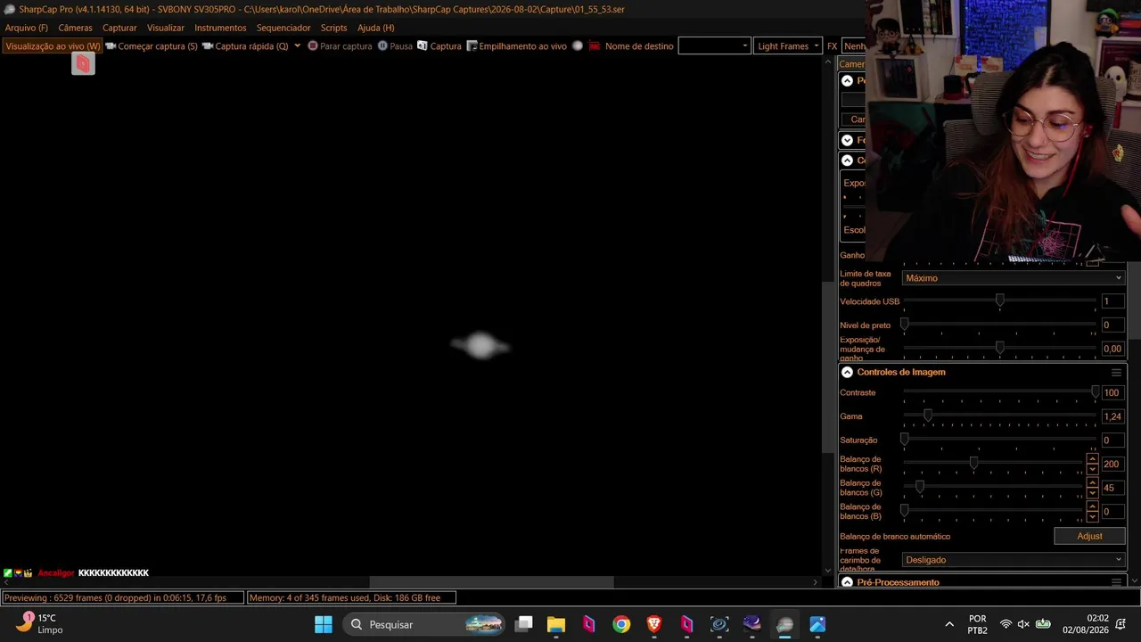Screen dimensions: 1141x642
Task: Open Pré-Processamento panel menu icon
Action: click(x=1116, y=582)
